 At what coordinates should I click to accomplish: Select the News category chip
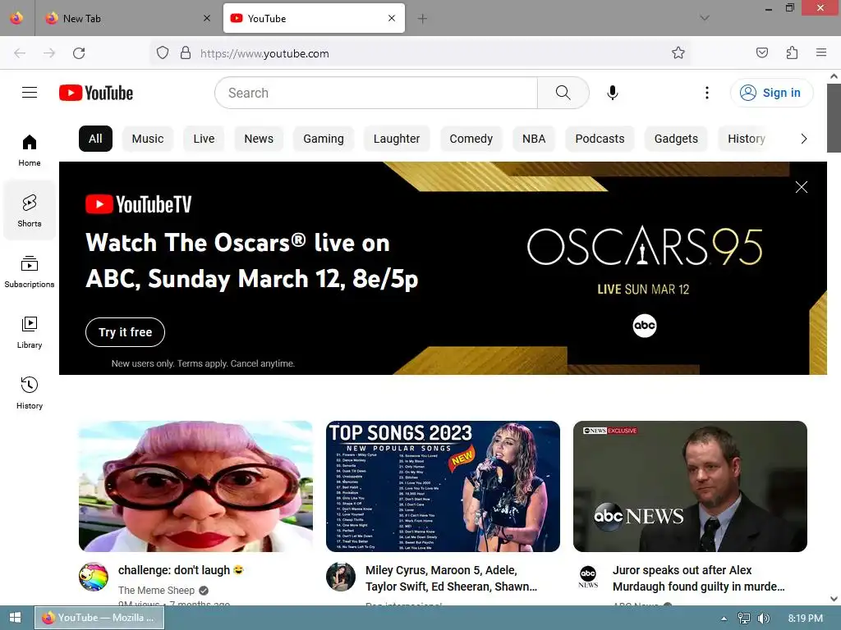click(x=259, y=139)
